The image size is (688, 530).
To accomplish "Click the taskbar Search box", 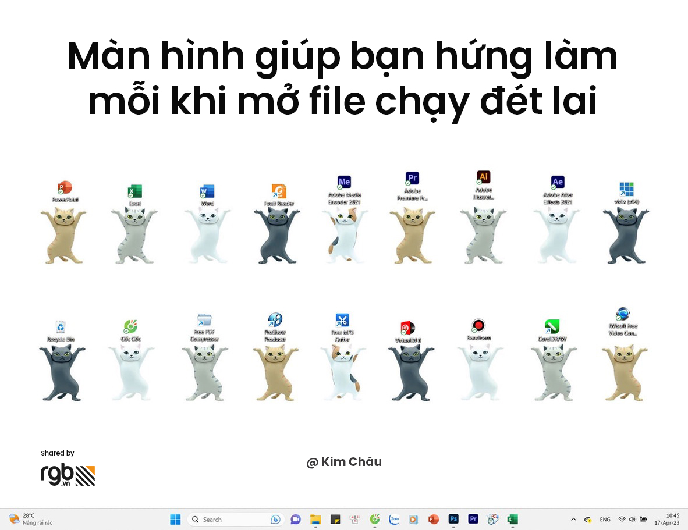I will (x=235, y=519).
